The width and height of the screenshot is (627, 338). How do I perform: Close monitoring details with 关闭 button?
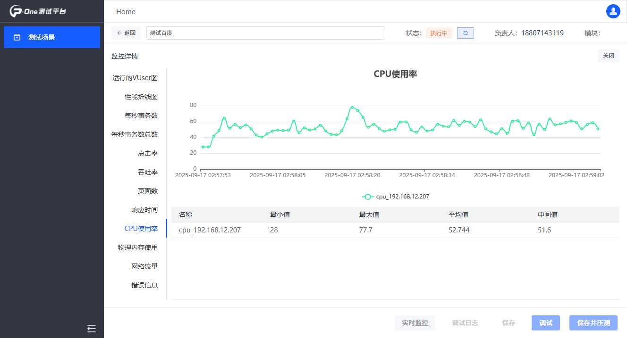coord(608,56)
